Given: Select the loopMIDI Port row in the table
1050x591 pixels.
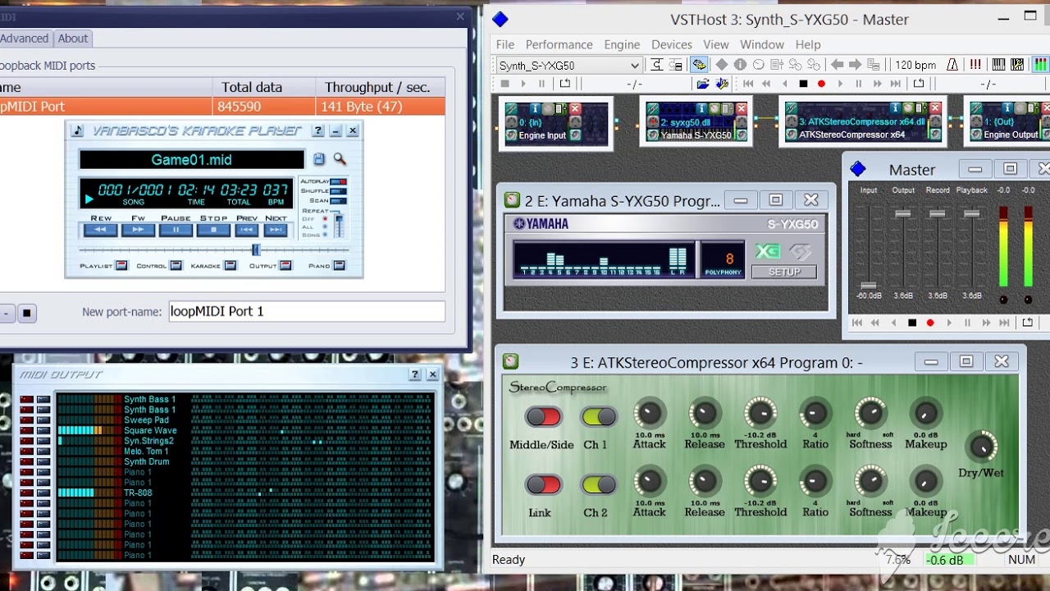Looking at the screenshot, I should click(x=222, y=107).
